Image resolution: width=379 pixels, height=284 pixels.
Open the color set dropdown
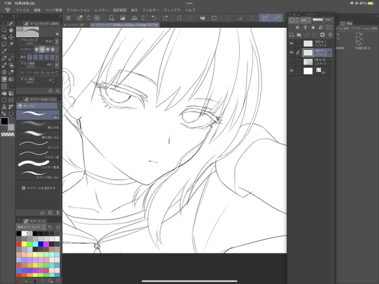coord(31,227)
